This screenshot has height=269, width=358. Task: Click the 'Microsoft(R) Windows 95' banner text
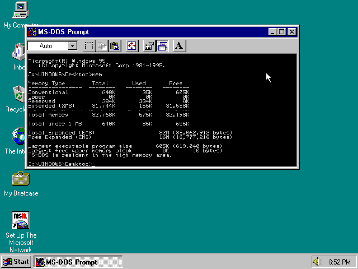point(67,61)
